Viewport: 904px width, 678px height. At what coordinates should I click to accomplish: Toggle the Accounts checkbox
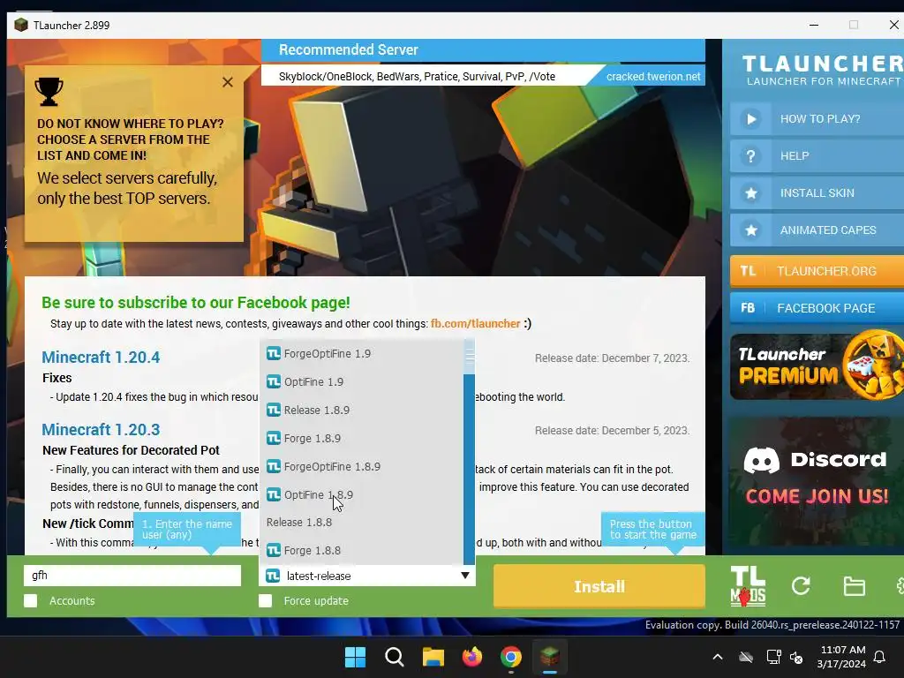(31, 600)
